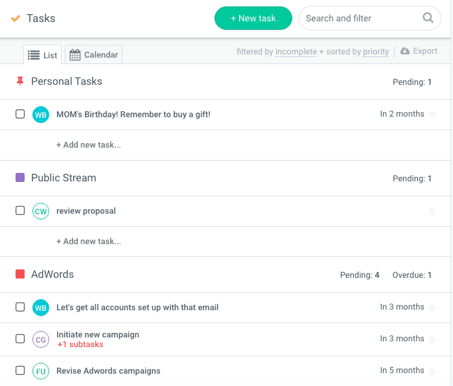This screenshot has height=386, width=453.
Task: Check off MOM's Birthday task
Action: (x=20, y=114)
